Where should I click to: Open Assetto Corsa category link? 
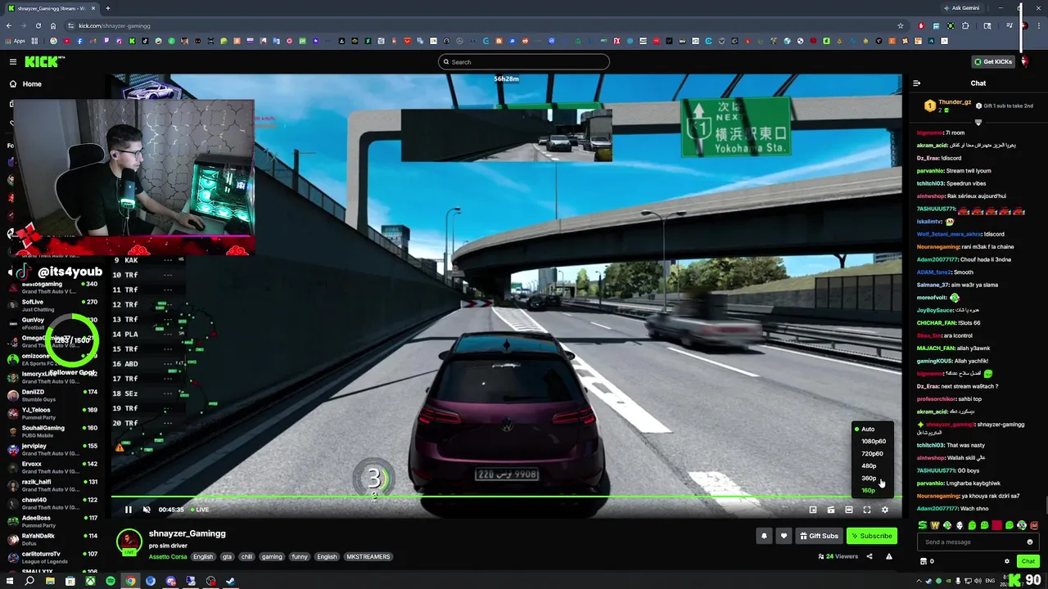[168, 556]
